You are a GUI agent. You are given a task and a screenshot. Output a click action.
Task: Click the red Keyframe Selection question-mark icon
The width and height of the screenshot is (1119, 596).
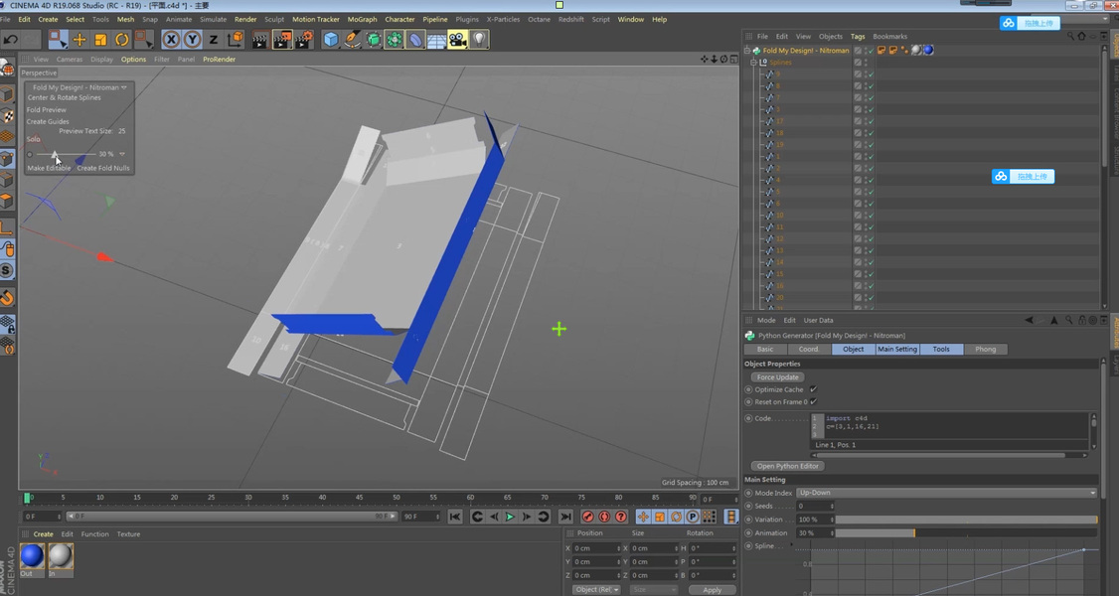[621, 517]
